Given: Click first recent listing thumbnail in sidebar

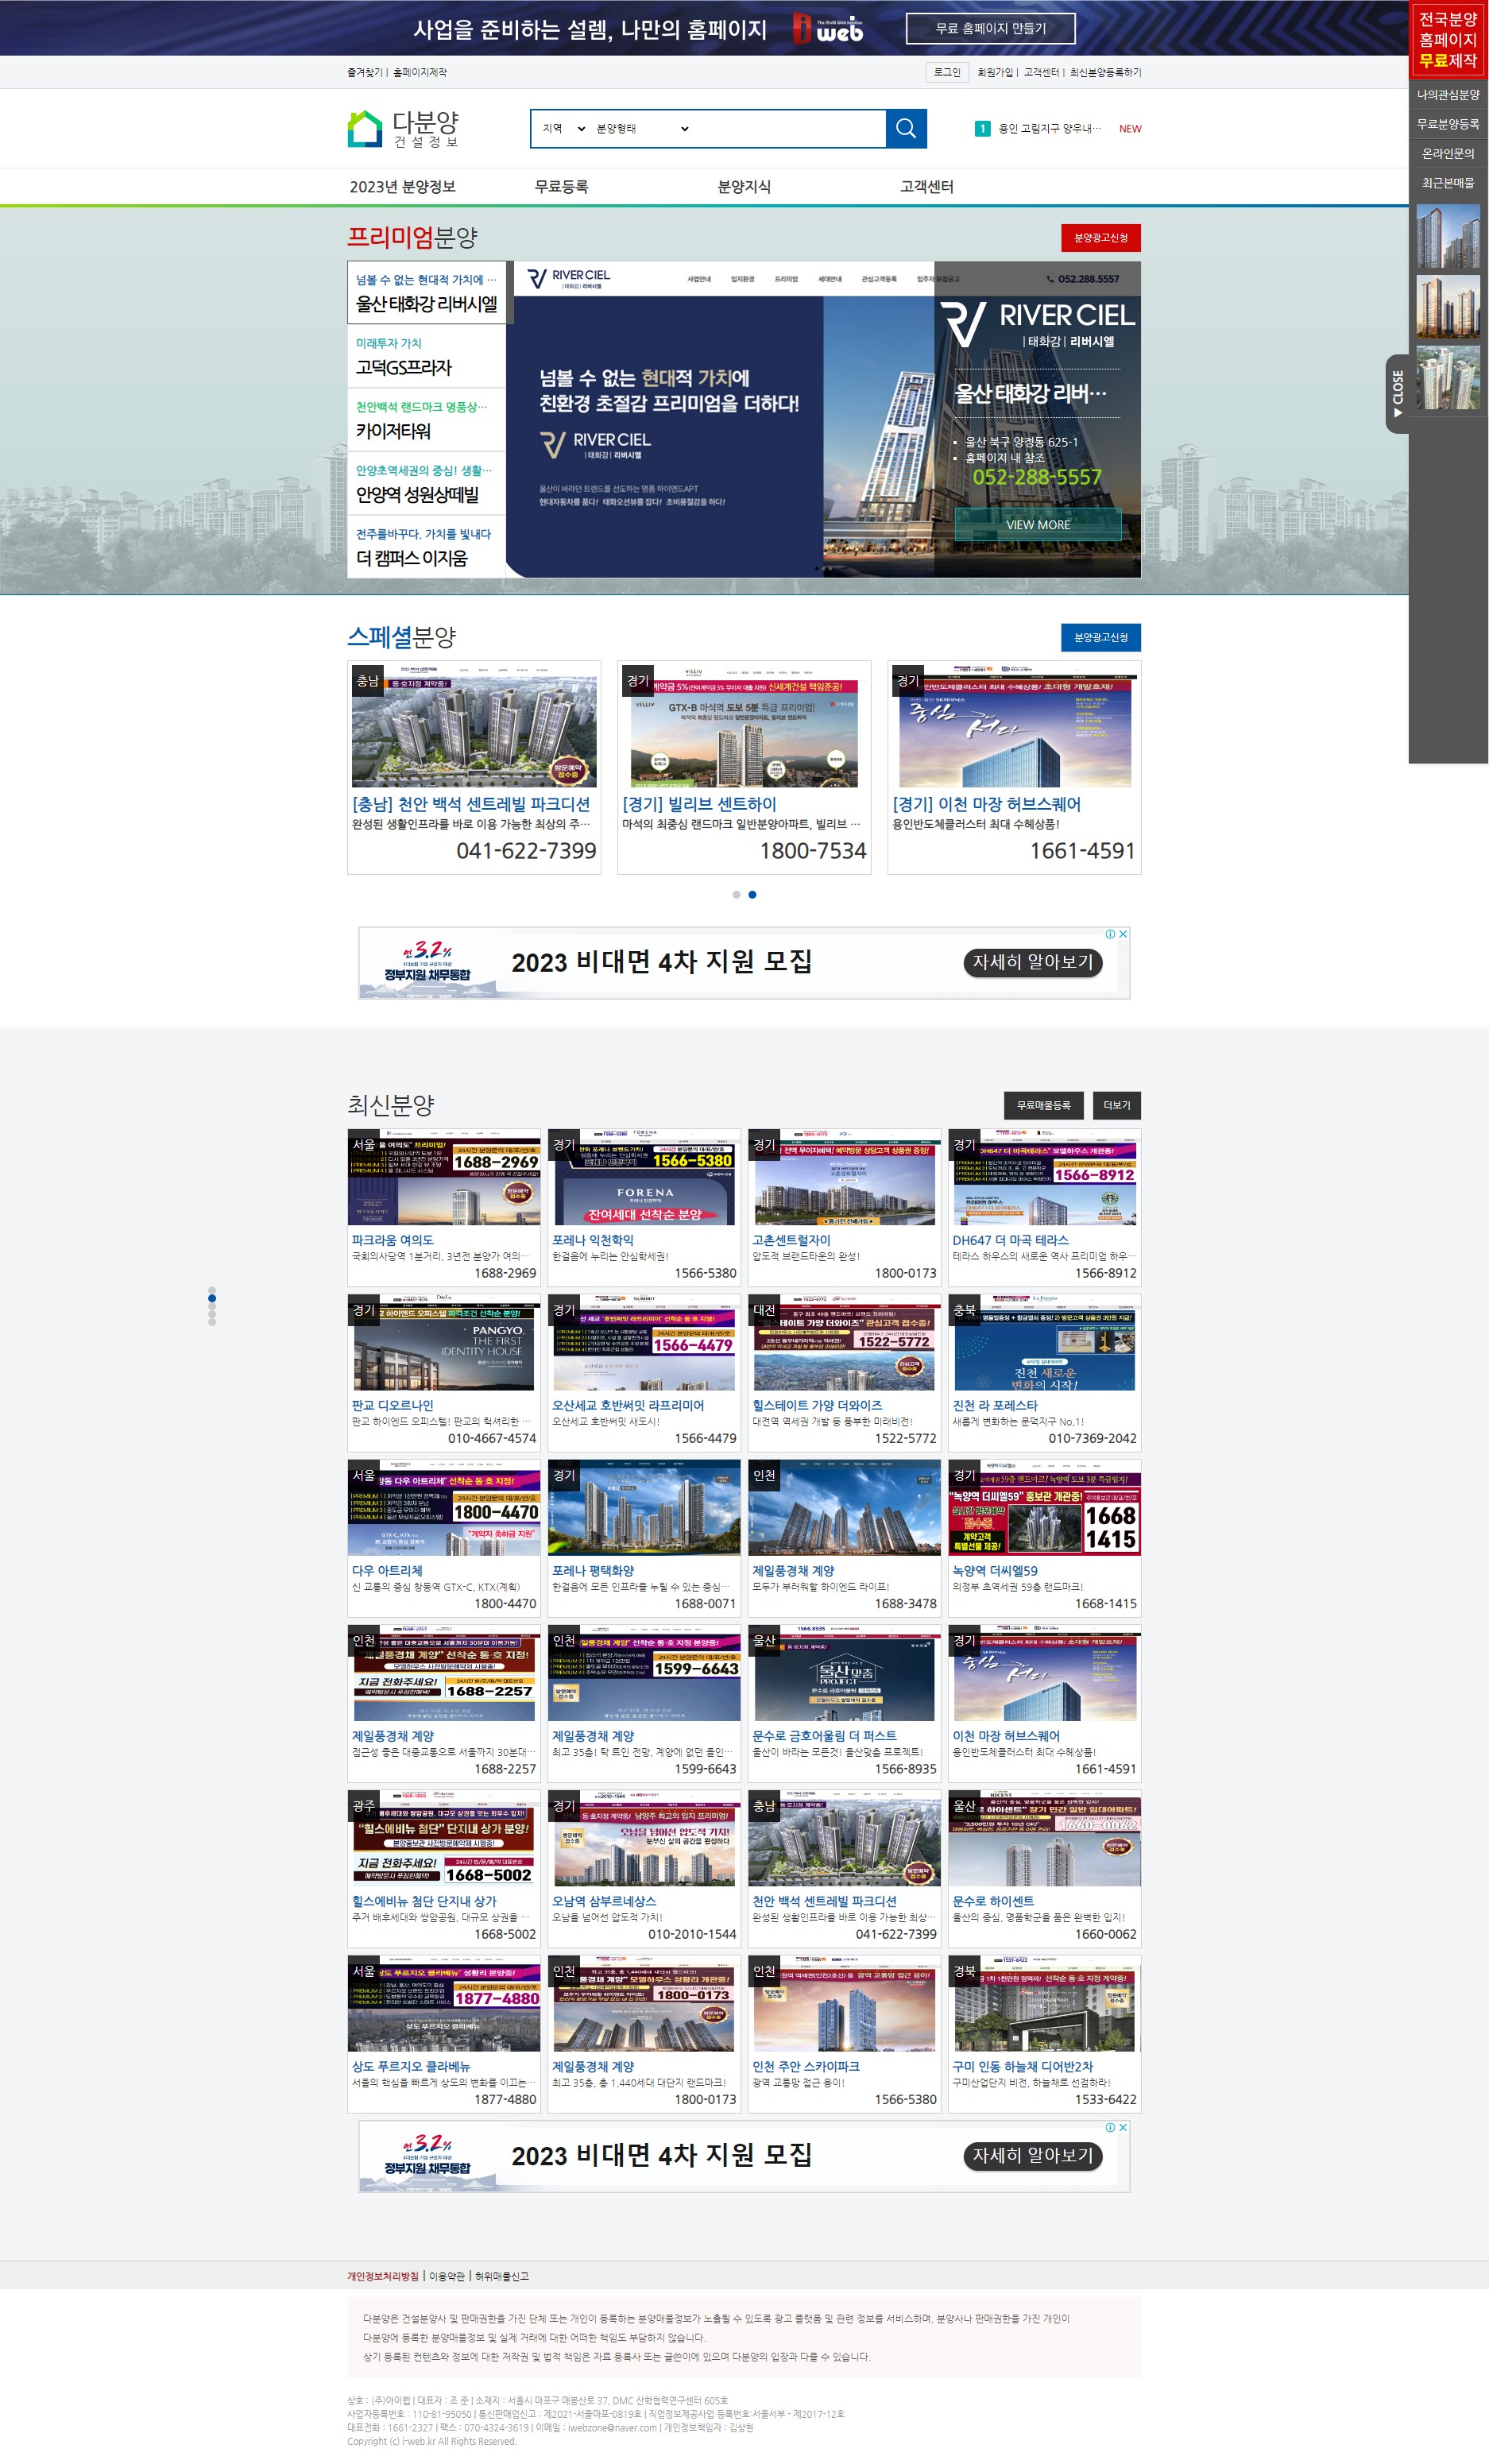Looking at the screenshot, I should click(1448, 236).
